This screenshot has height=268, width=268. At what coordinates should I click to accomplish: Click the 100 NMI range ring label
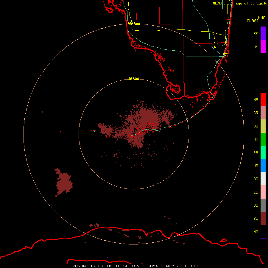click(134, 24)
